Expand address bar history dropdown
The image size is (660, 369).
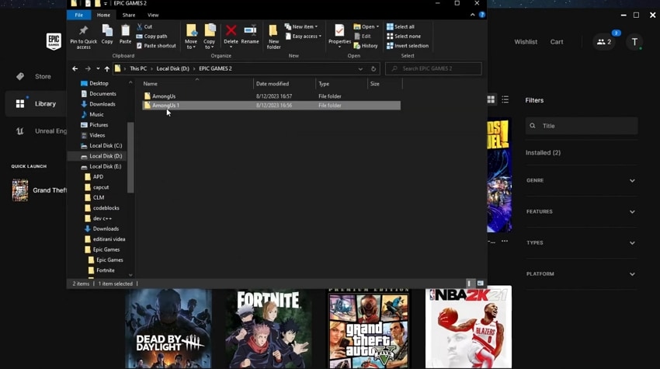[x=360, y=68]
